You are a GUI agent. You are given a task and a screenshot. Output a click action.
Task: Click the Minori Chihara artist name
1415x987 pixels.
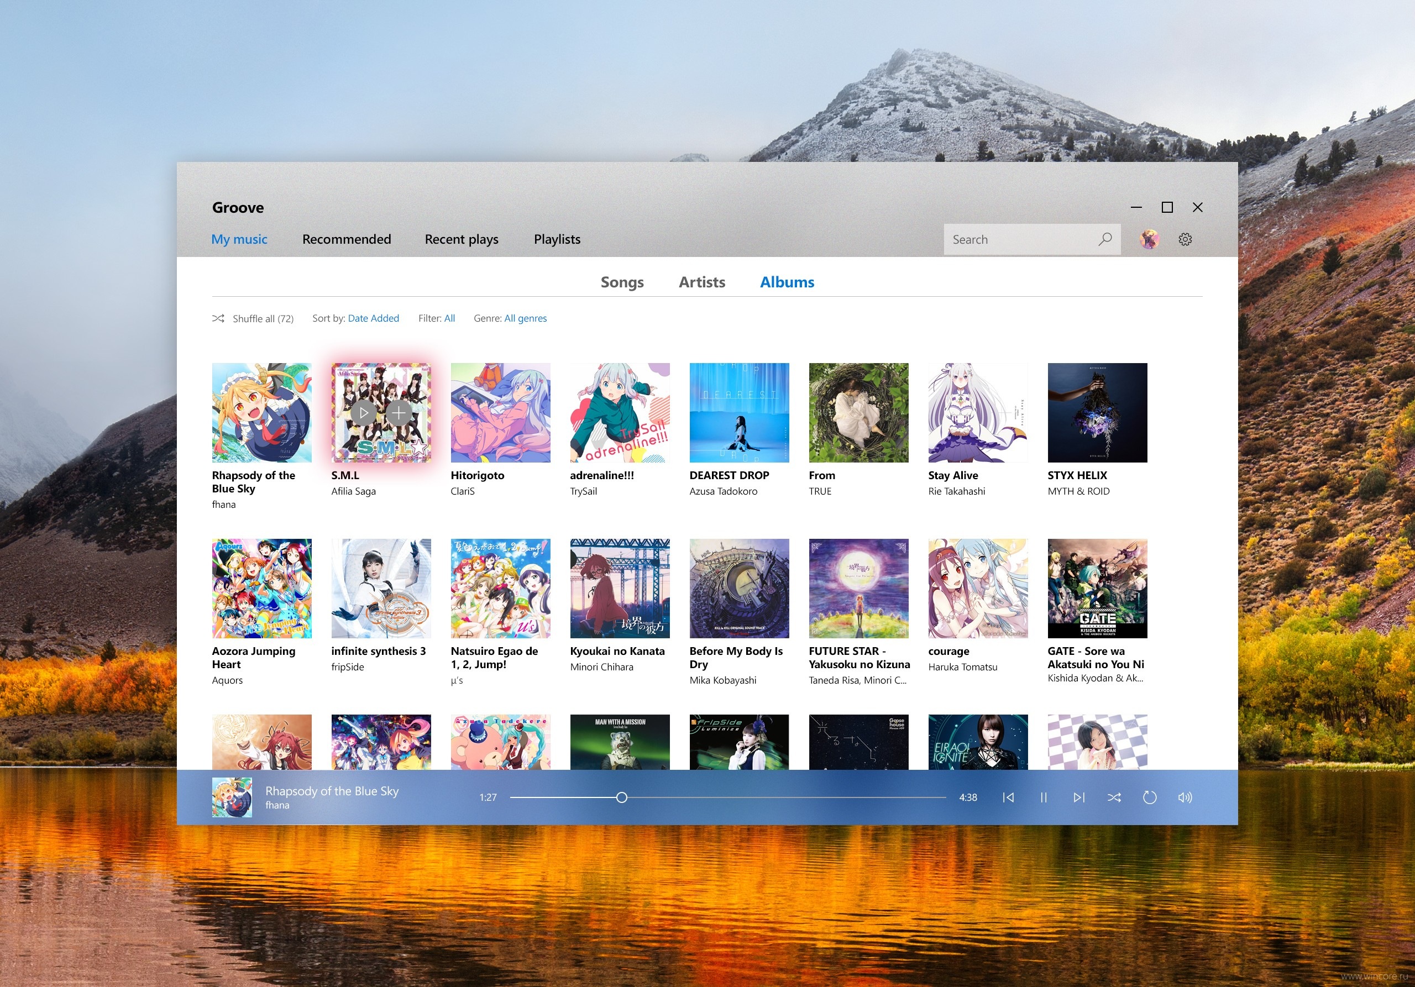pyautogui.click(x=601, y=666)
